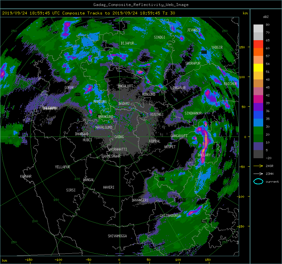Viewport: 282px width, 264px height.
Task: Click the KUSTAGI label
Action: 157,115
